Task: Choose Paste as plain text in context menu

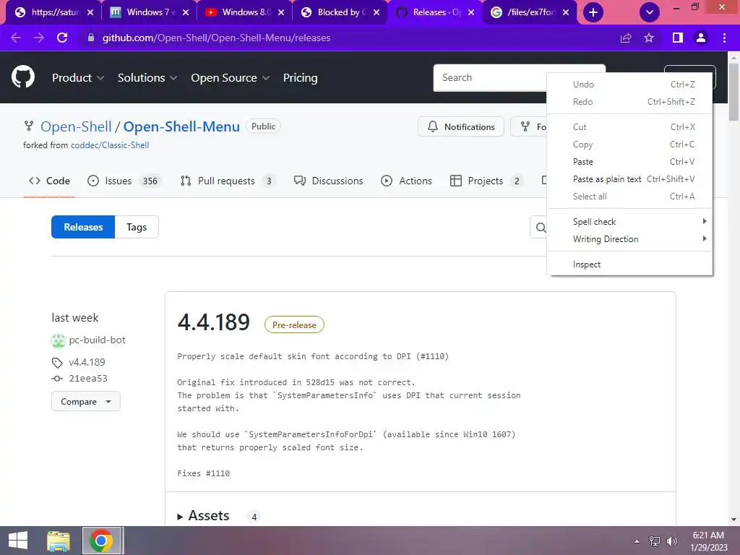Action: click(629, 179)
